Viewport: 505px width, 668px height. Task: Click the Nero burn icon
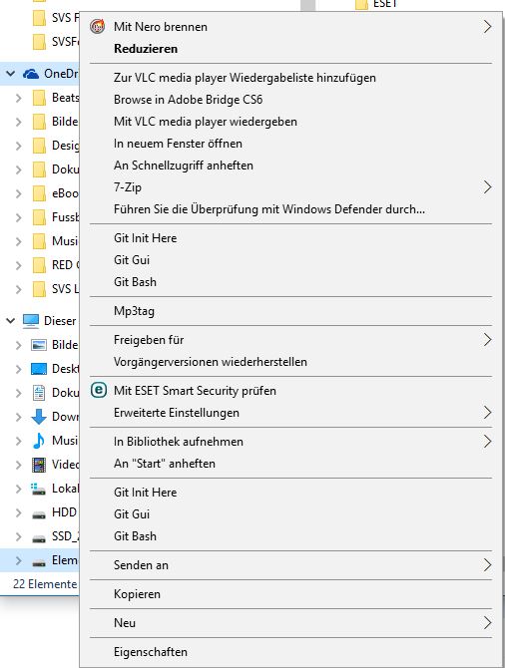coord(98,26)
